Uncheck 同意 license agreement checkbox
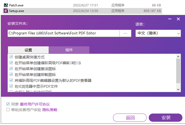Viewport: 185px width, 125px height. coord(8,104)
